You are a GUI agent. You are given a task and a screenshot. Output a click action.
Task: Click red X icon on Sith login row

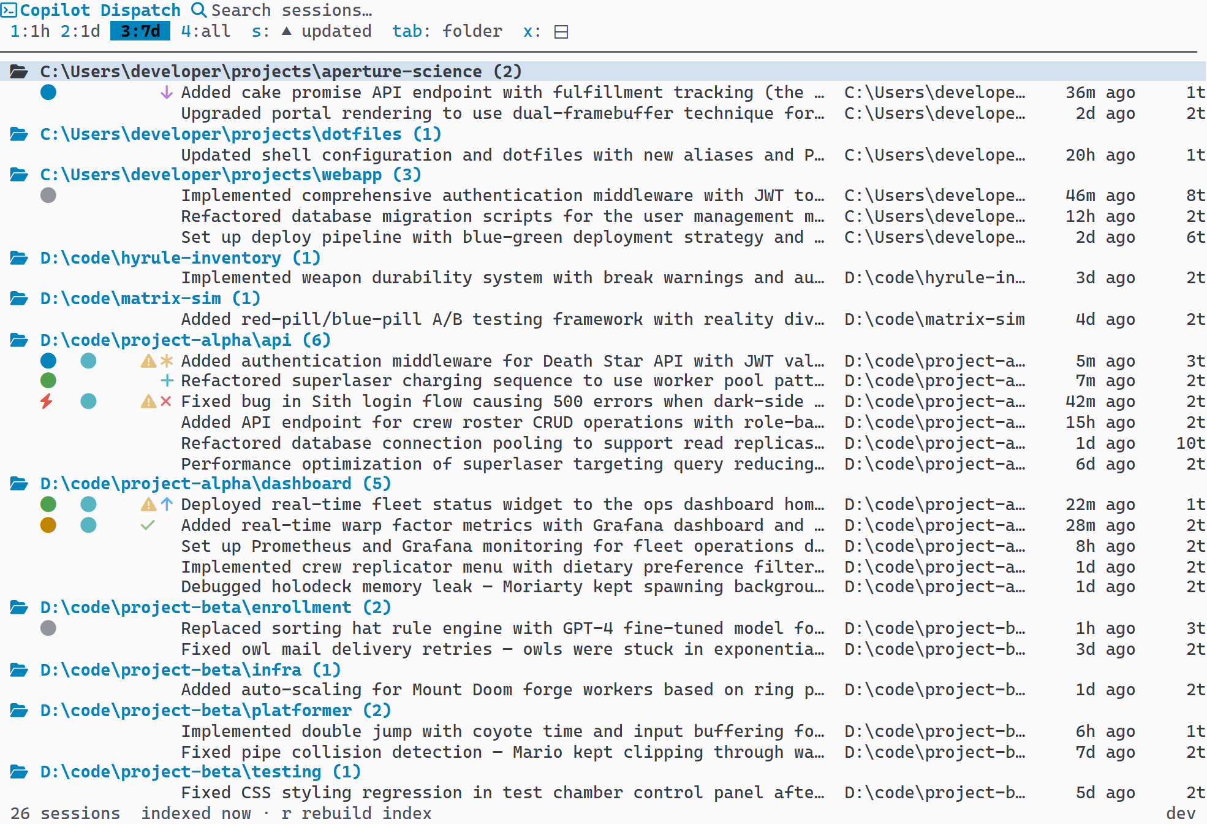point(166,402)
